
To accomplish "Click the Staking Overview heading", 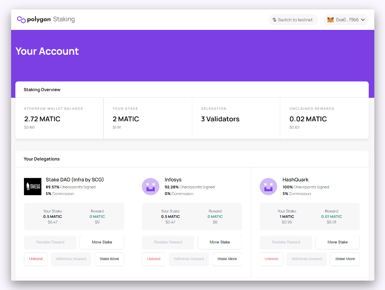I will point(42,90).
